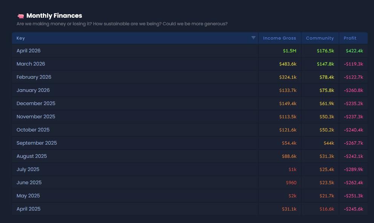Viewport: 374px width, 223px height.
Task: Select the December 2025 row label
Action: (36, 103)
